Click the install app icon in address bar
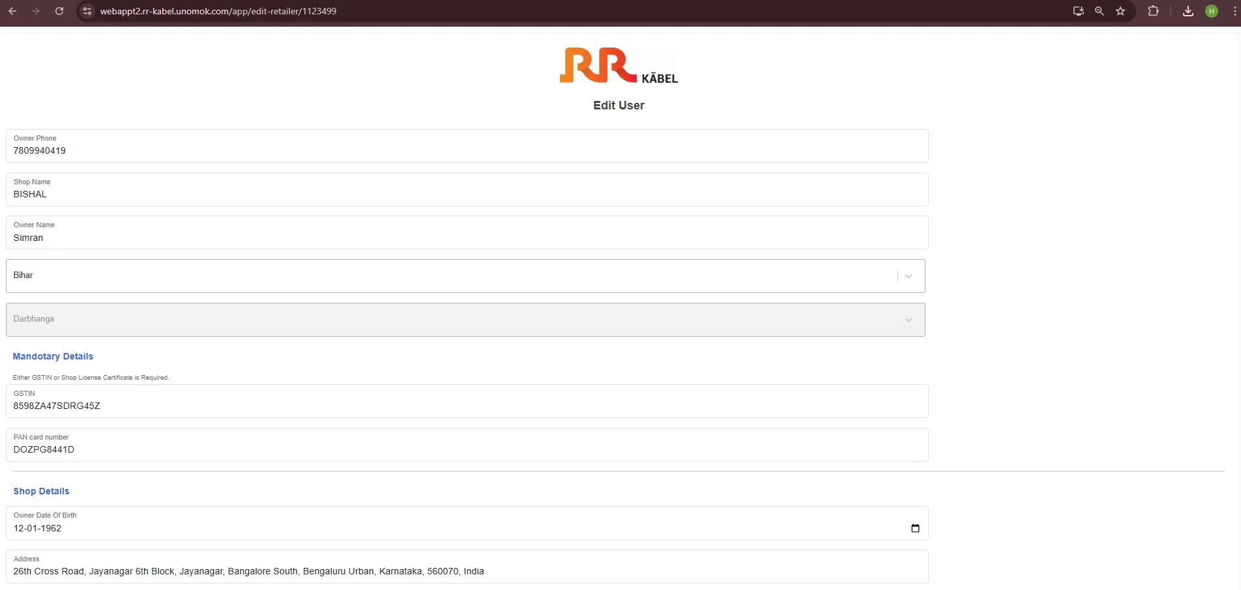Screen dimensions: 1241x590 [1078, 11]
